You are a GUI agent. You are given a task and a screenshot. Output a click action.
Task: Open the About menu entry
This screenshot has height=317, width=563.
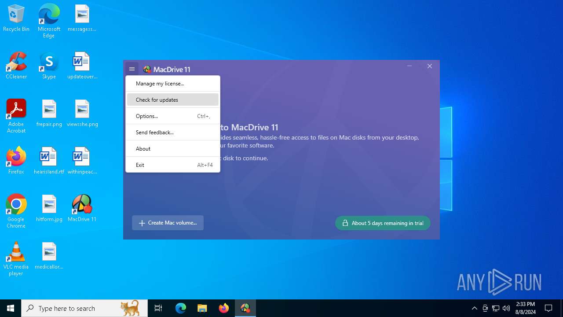pyautogui.click(x=173, y=149)
